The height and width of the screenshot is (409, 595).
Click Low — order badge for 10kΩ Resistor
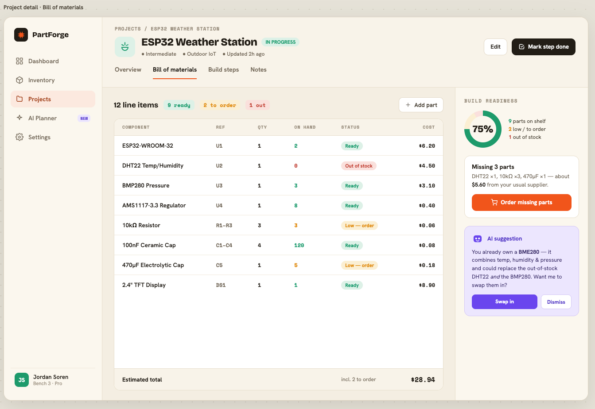[359, 226]
